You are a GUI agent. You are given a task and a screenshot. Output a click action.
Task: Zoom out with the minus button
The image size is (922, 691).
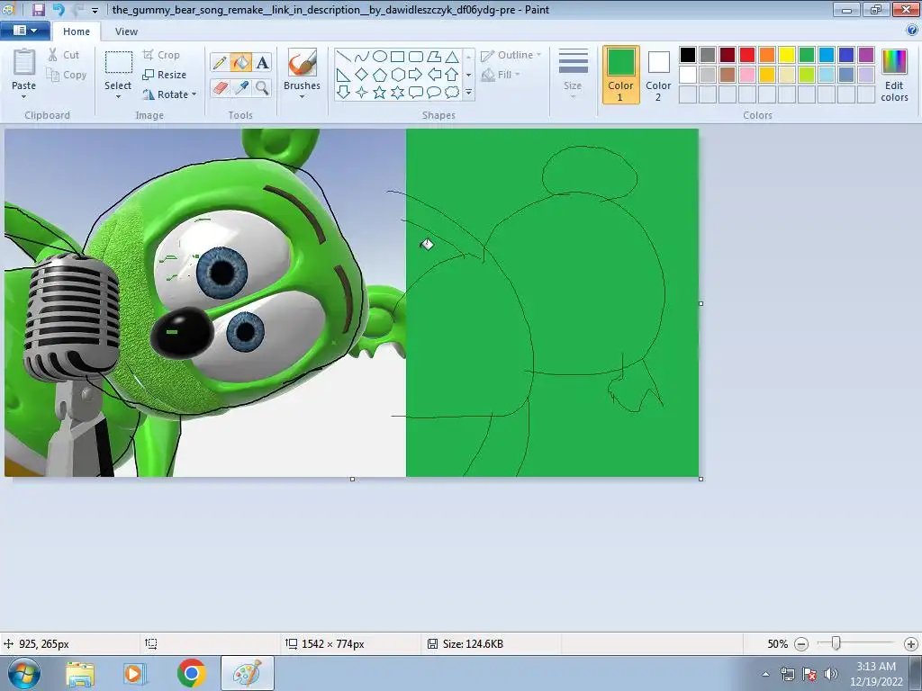click(800, 644)
